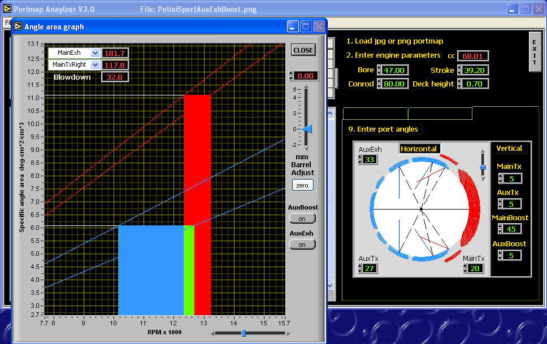This screenshot has height=344, width=547.
Task: Open the MainTxRight port selector dropdown
Action: [95, 64]
